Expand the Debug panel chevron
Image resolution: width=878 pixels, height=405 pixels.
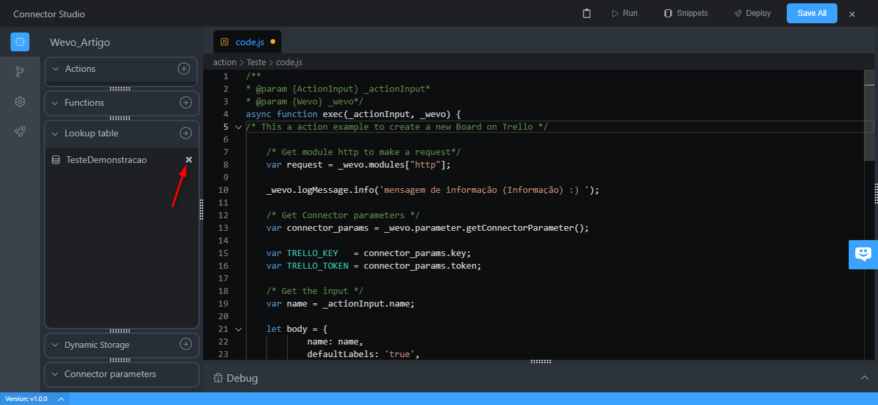tap(864, 378)
